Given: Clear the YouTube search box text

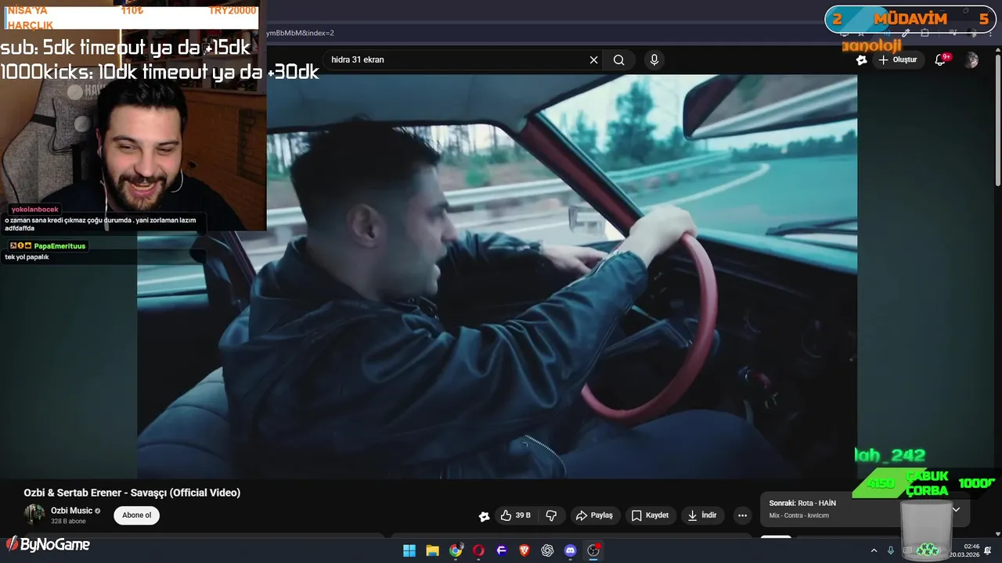Looking at the screenshot, I should 593,60.
